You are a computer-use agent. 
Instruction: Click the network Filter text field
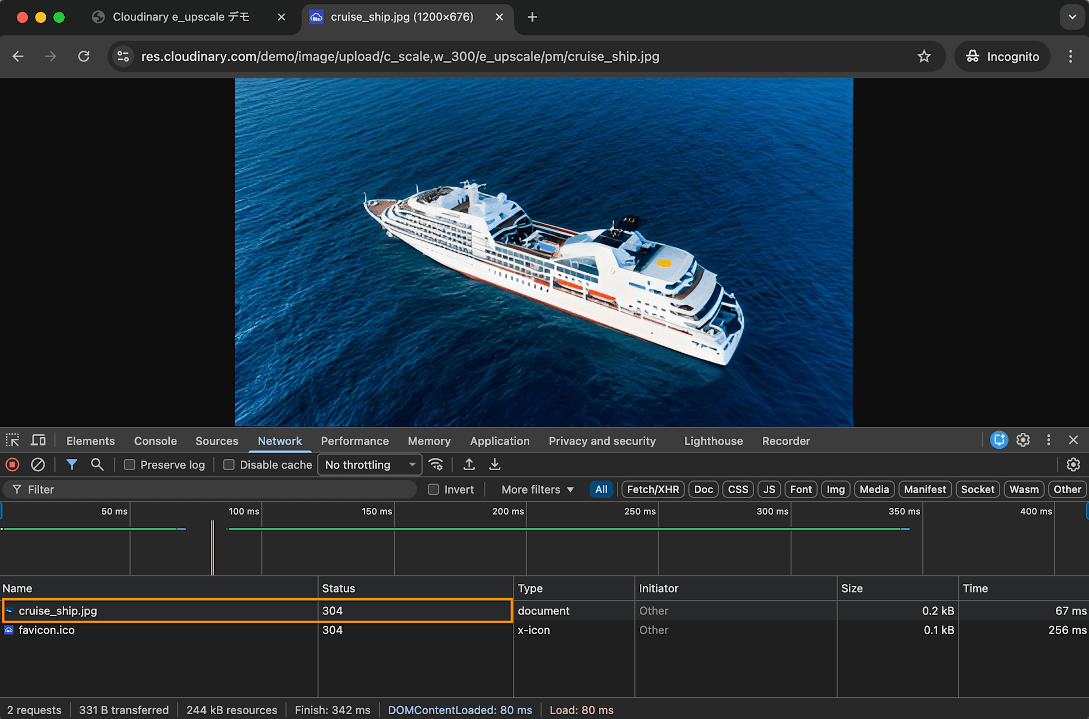coord(218,489)
